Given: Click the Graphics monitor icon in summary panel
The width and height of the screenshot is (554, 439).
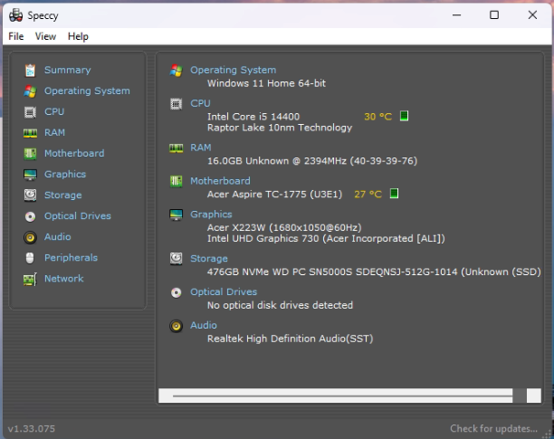Looking at the screenshot, I should tap(176, 215).
